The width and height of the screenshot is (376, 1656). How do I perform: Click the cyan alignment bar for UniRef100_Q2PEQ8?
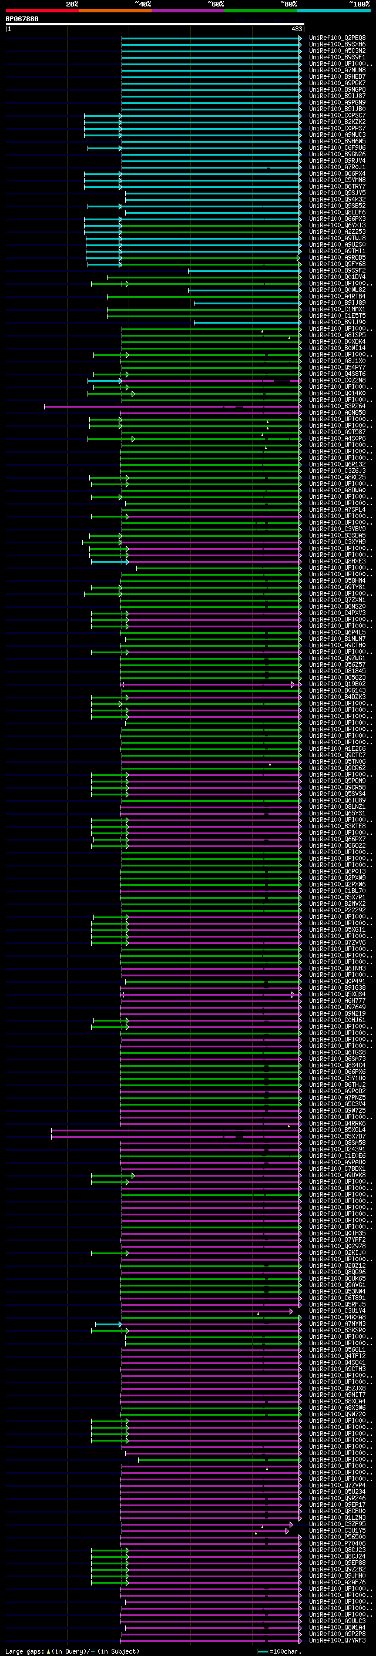211,38
